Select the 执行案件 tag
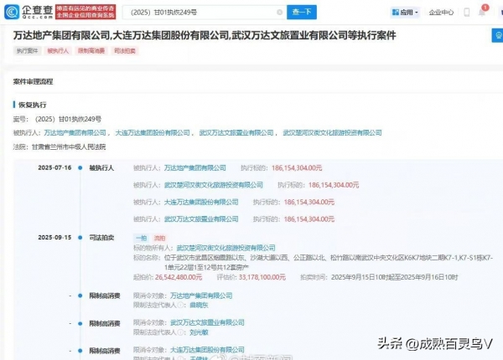Image resolution: width=503 pixels, height=360 pixels. 28,50
